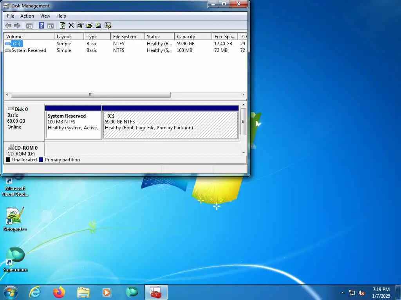Open Windows Media Player from the taskbar
The image size is (401, 300).
[x=107, y=292]
